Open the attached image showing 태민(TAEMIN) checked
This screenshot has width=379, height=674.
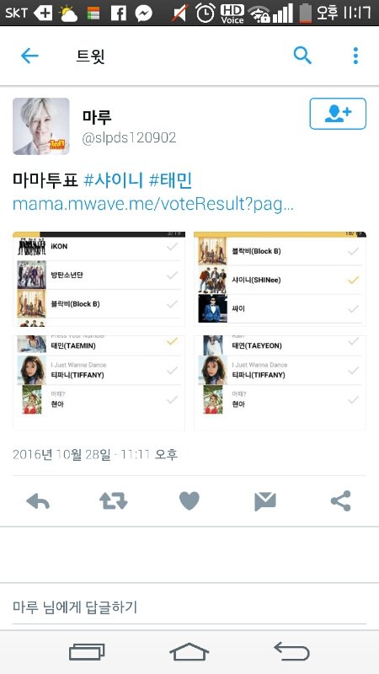coord(99,382)
